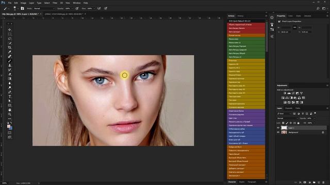Switch to the Paths tab
This screenshot has height=185, width=330.
298,108
